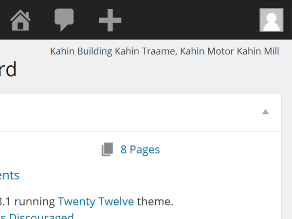The width and height of the screenshot is (292, 219).
Task: Open the Twenty Twelve theme link
Action: (x=96, y=201)
